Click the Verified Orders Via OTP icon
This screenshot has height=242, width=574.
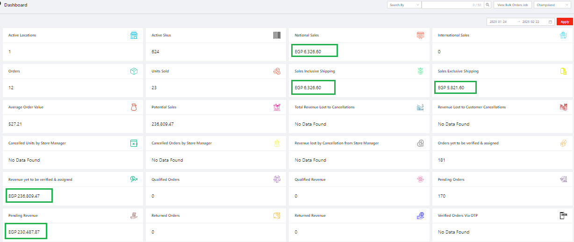(563, 215)
